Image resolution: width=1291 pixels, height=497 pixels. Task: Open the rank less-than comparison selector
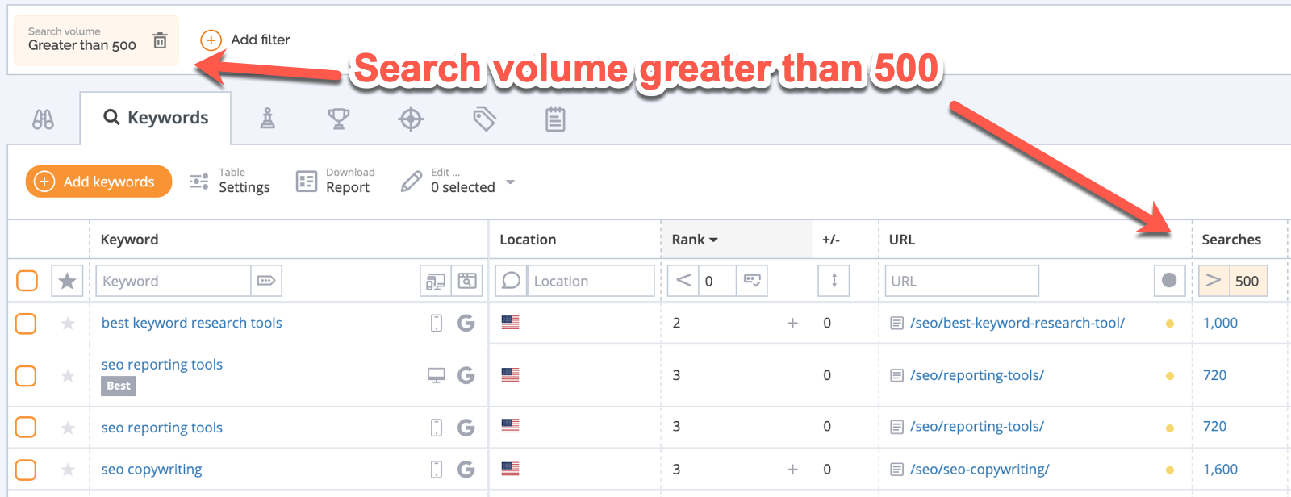point(683,281)
